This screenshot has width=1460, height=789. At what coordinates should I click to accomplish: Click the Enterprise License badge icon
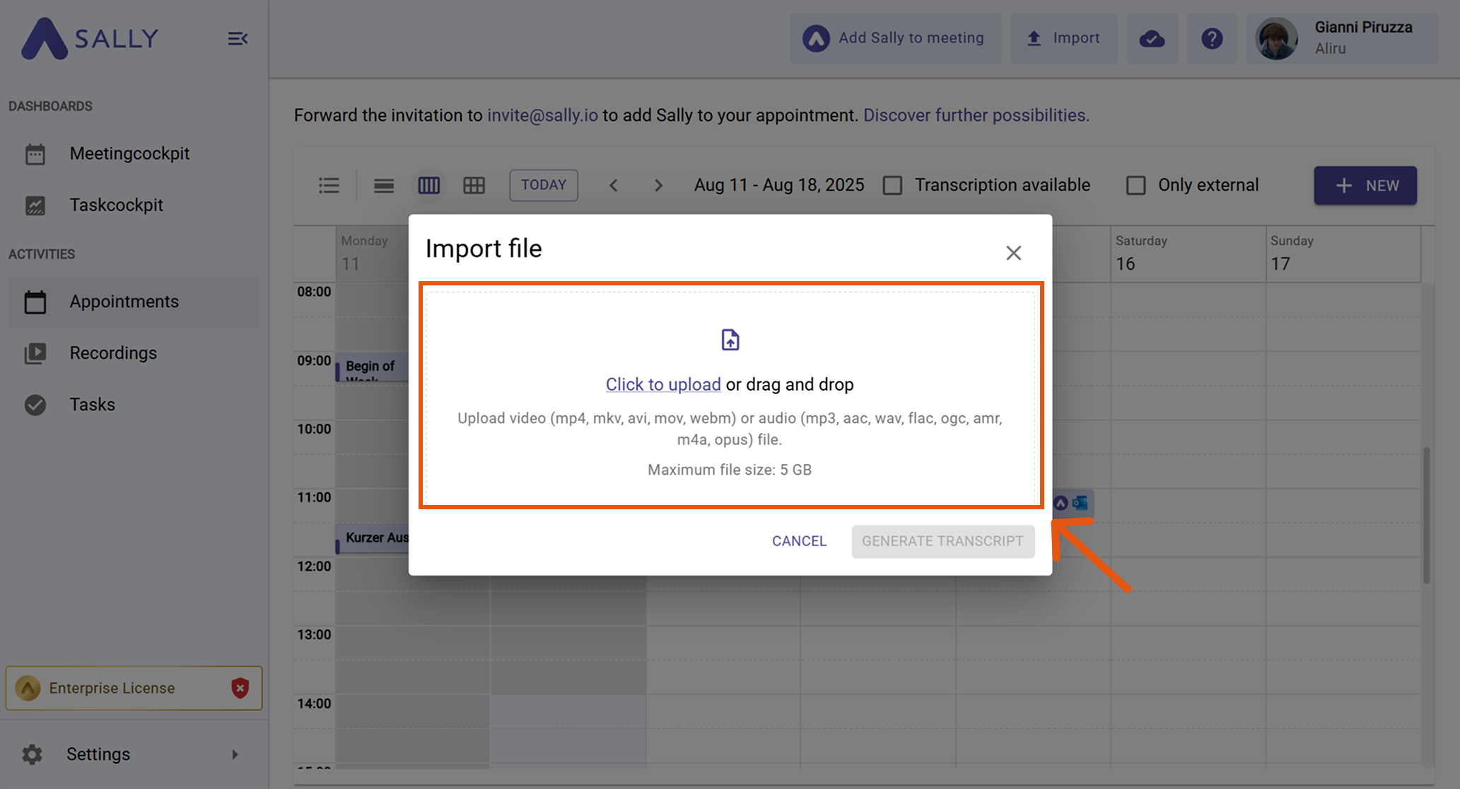pyautogui.click(x=28, y=688)
